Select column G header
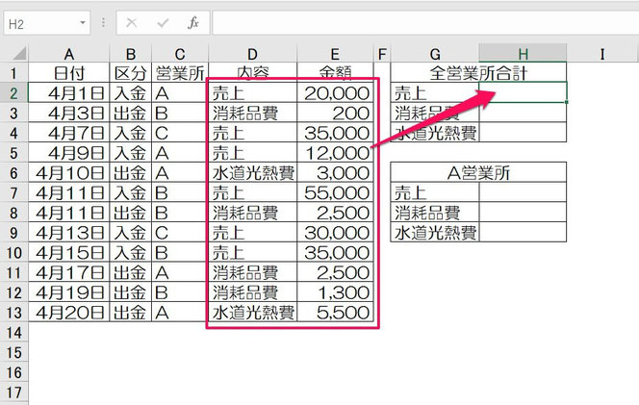Image resolution: width=639 pixels, height=405 pixels. [435, 53]
